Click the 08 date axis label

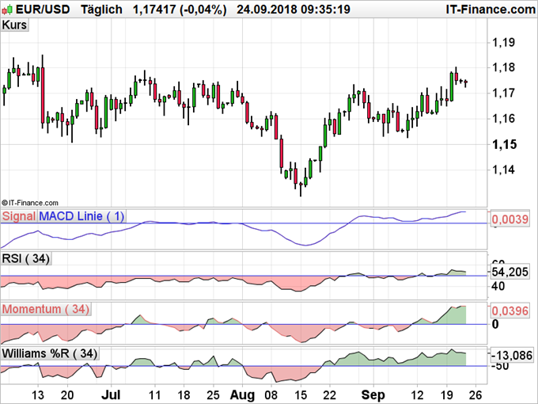coord(271,395)
